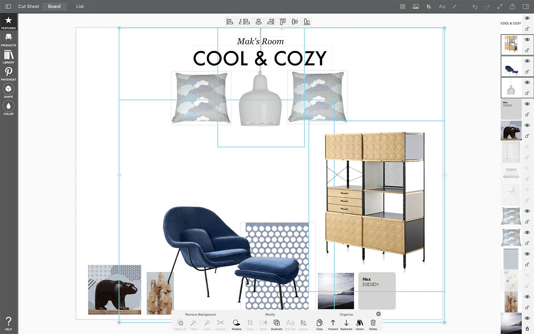Screen dimensions: 534x334
Task: Hide the COOL & COZY text layer
Action: coord(527,18)
